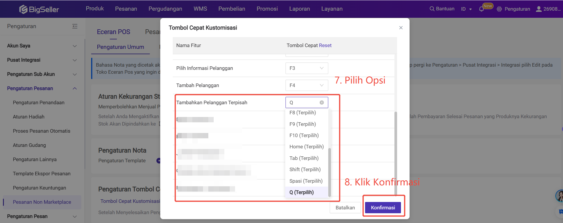The image size is (563, 223).
Task: Click the user account icon
Action: click(x=539, y=9)
